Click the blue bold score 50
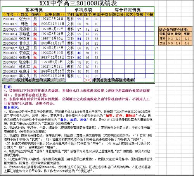The width and height of the screenshot is (194, 176). (79, 57)
